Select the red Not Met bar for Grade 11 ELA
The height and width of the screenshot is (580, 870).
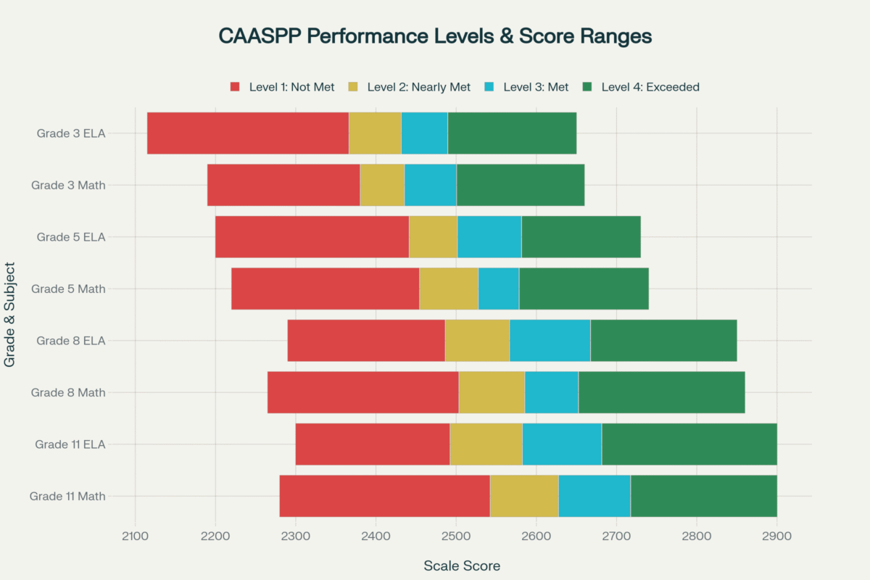click(373, 444)
